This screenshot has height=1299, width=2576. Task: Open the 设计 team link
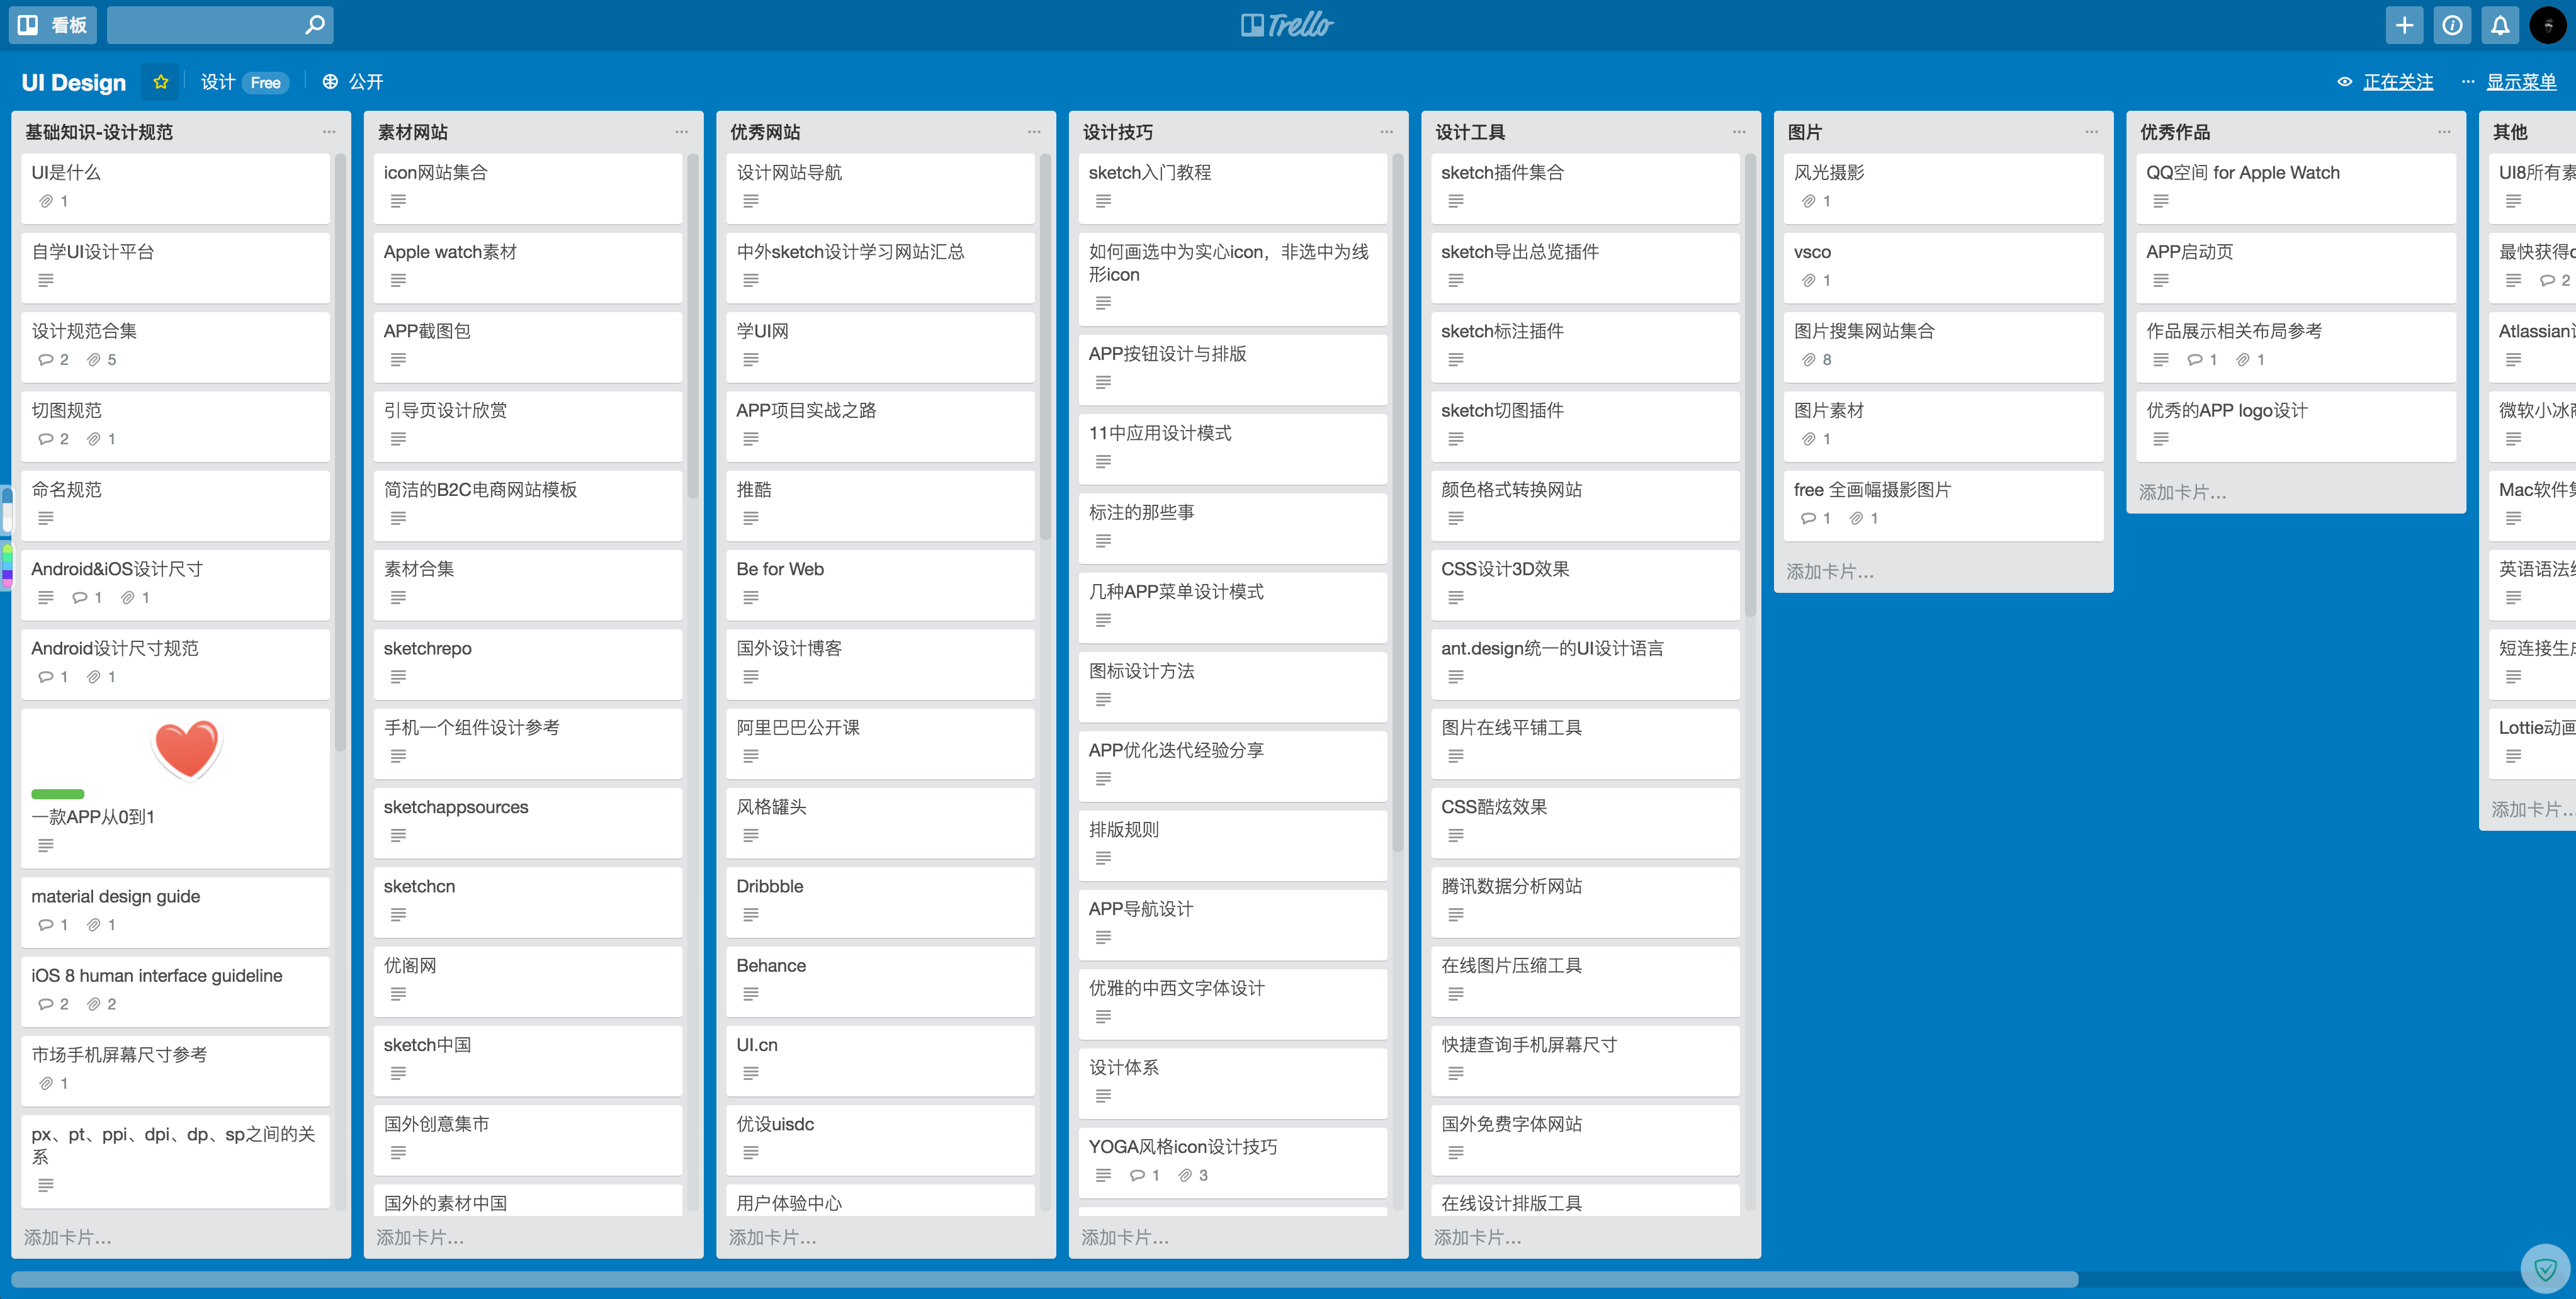[218, 82]
